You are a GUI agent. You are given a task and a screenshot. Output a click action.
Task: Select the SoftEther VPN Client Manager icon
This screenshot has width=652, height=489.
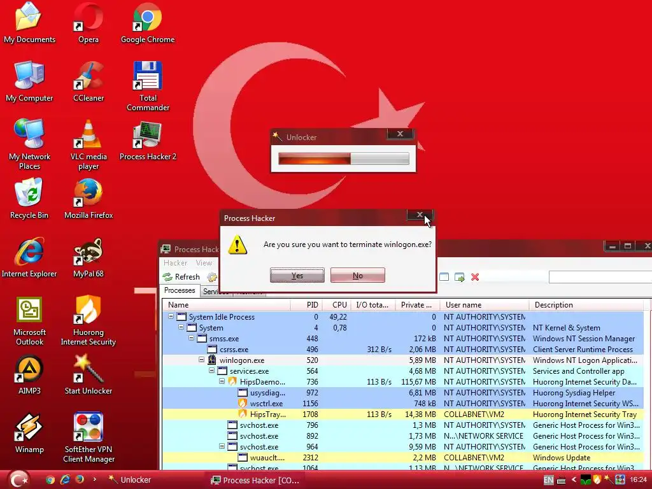tap(88, 438)
